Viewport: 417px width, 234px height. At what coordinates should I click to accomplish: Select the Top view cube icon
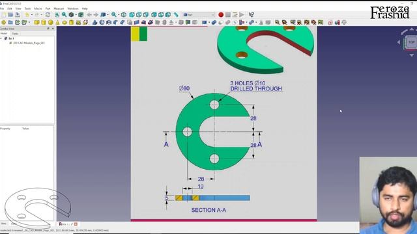[x=139, y=14]
